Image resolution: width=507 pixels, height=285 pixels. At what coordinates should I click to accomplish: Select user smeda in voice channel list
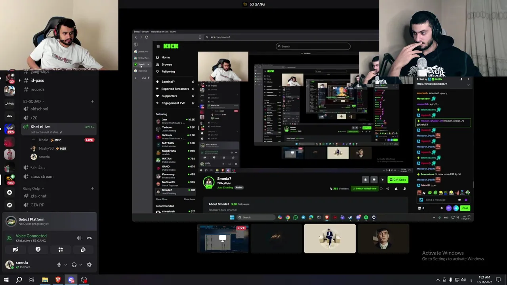[44, 157]
